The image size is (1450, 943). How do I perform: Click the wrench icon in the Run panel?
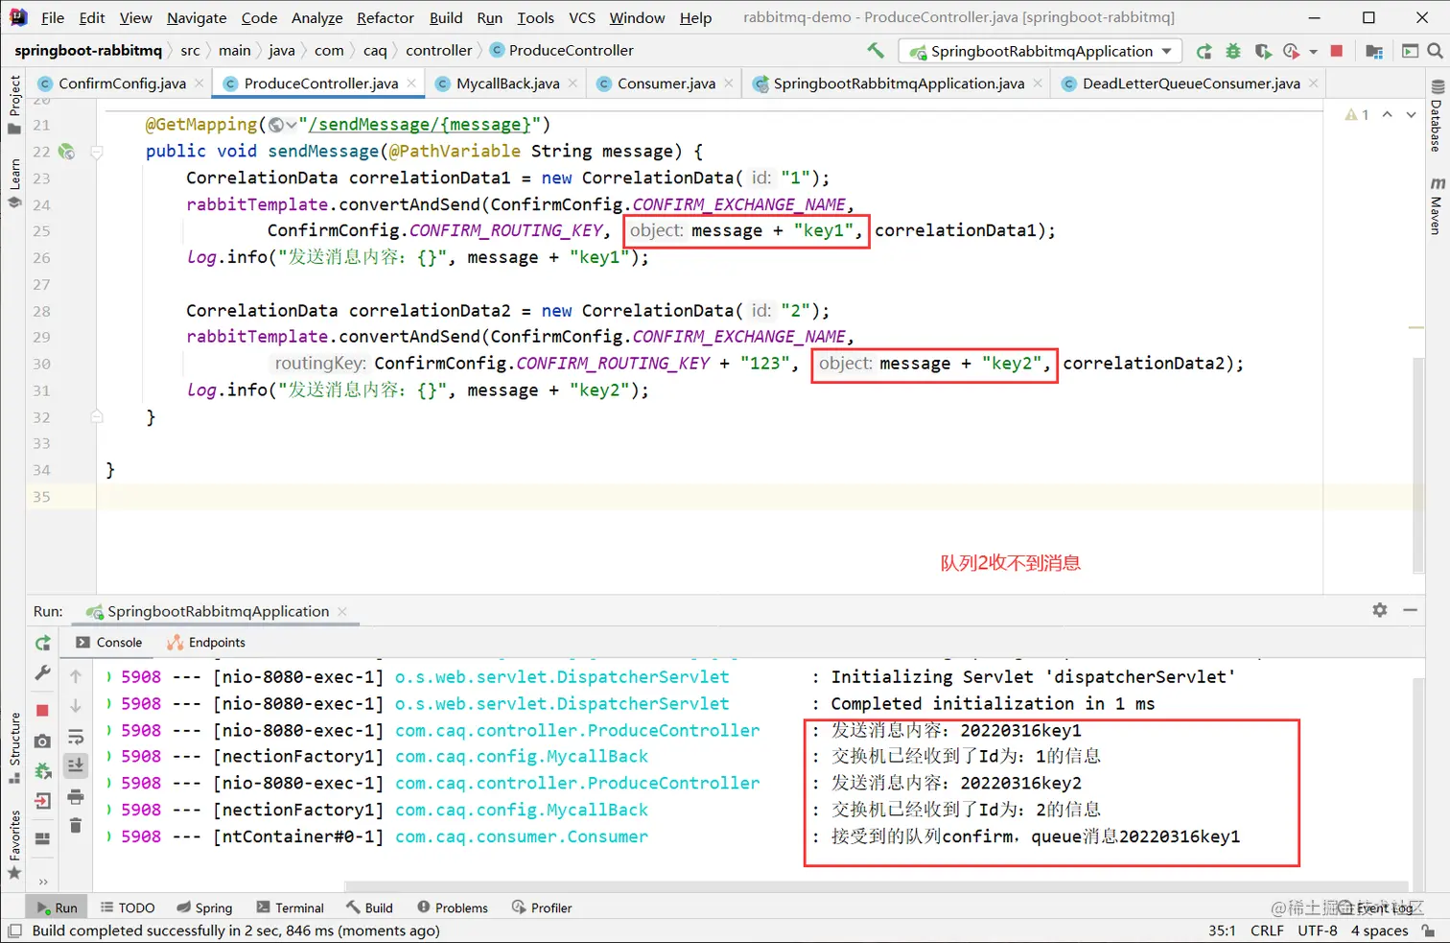click(42, 673)
